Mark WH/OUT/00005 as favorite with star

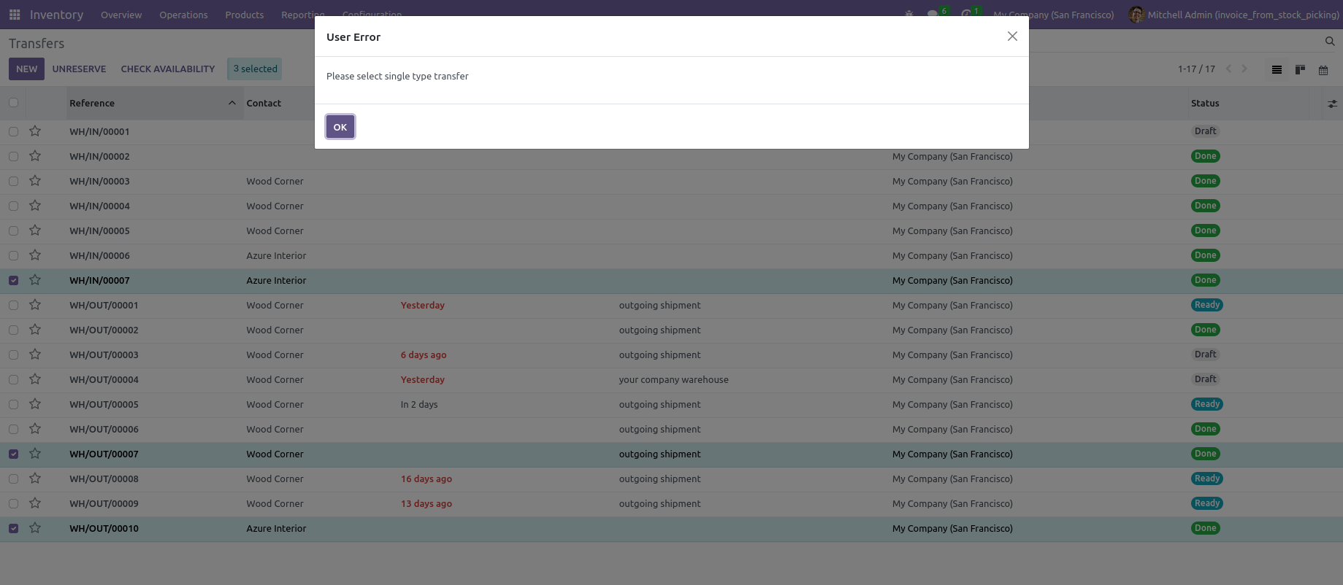pos(35,404)
